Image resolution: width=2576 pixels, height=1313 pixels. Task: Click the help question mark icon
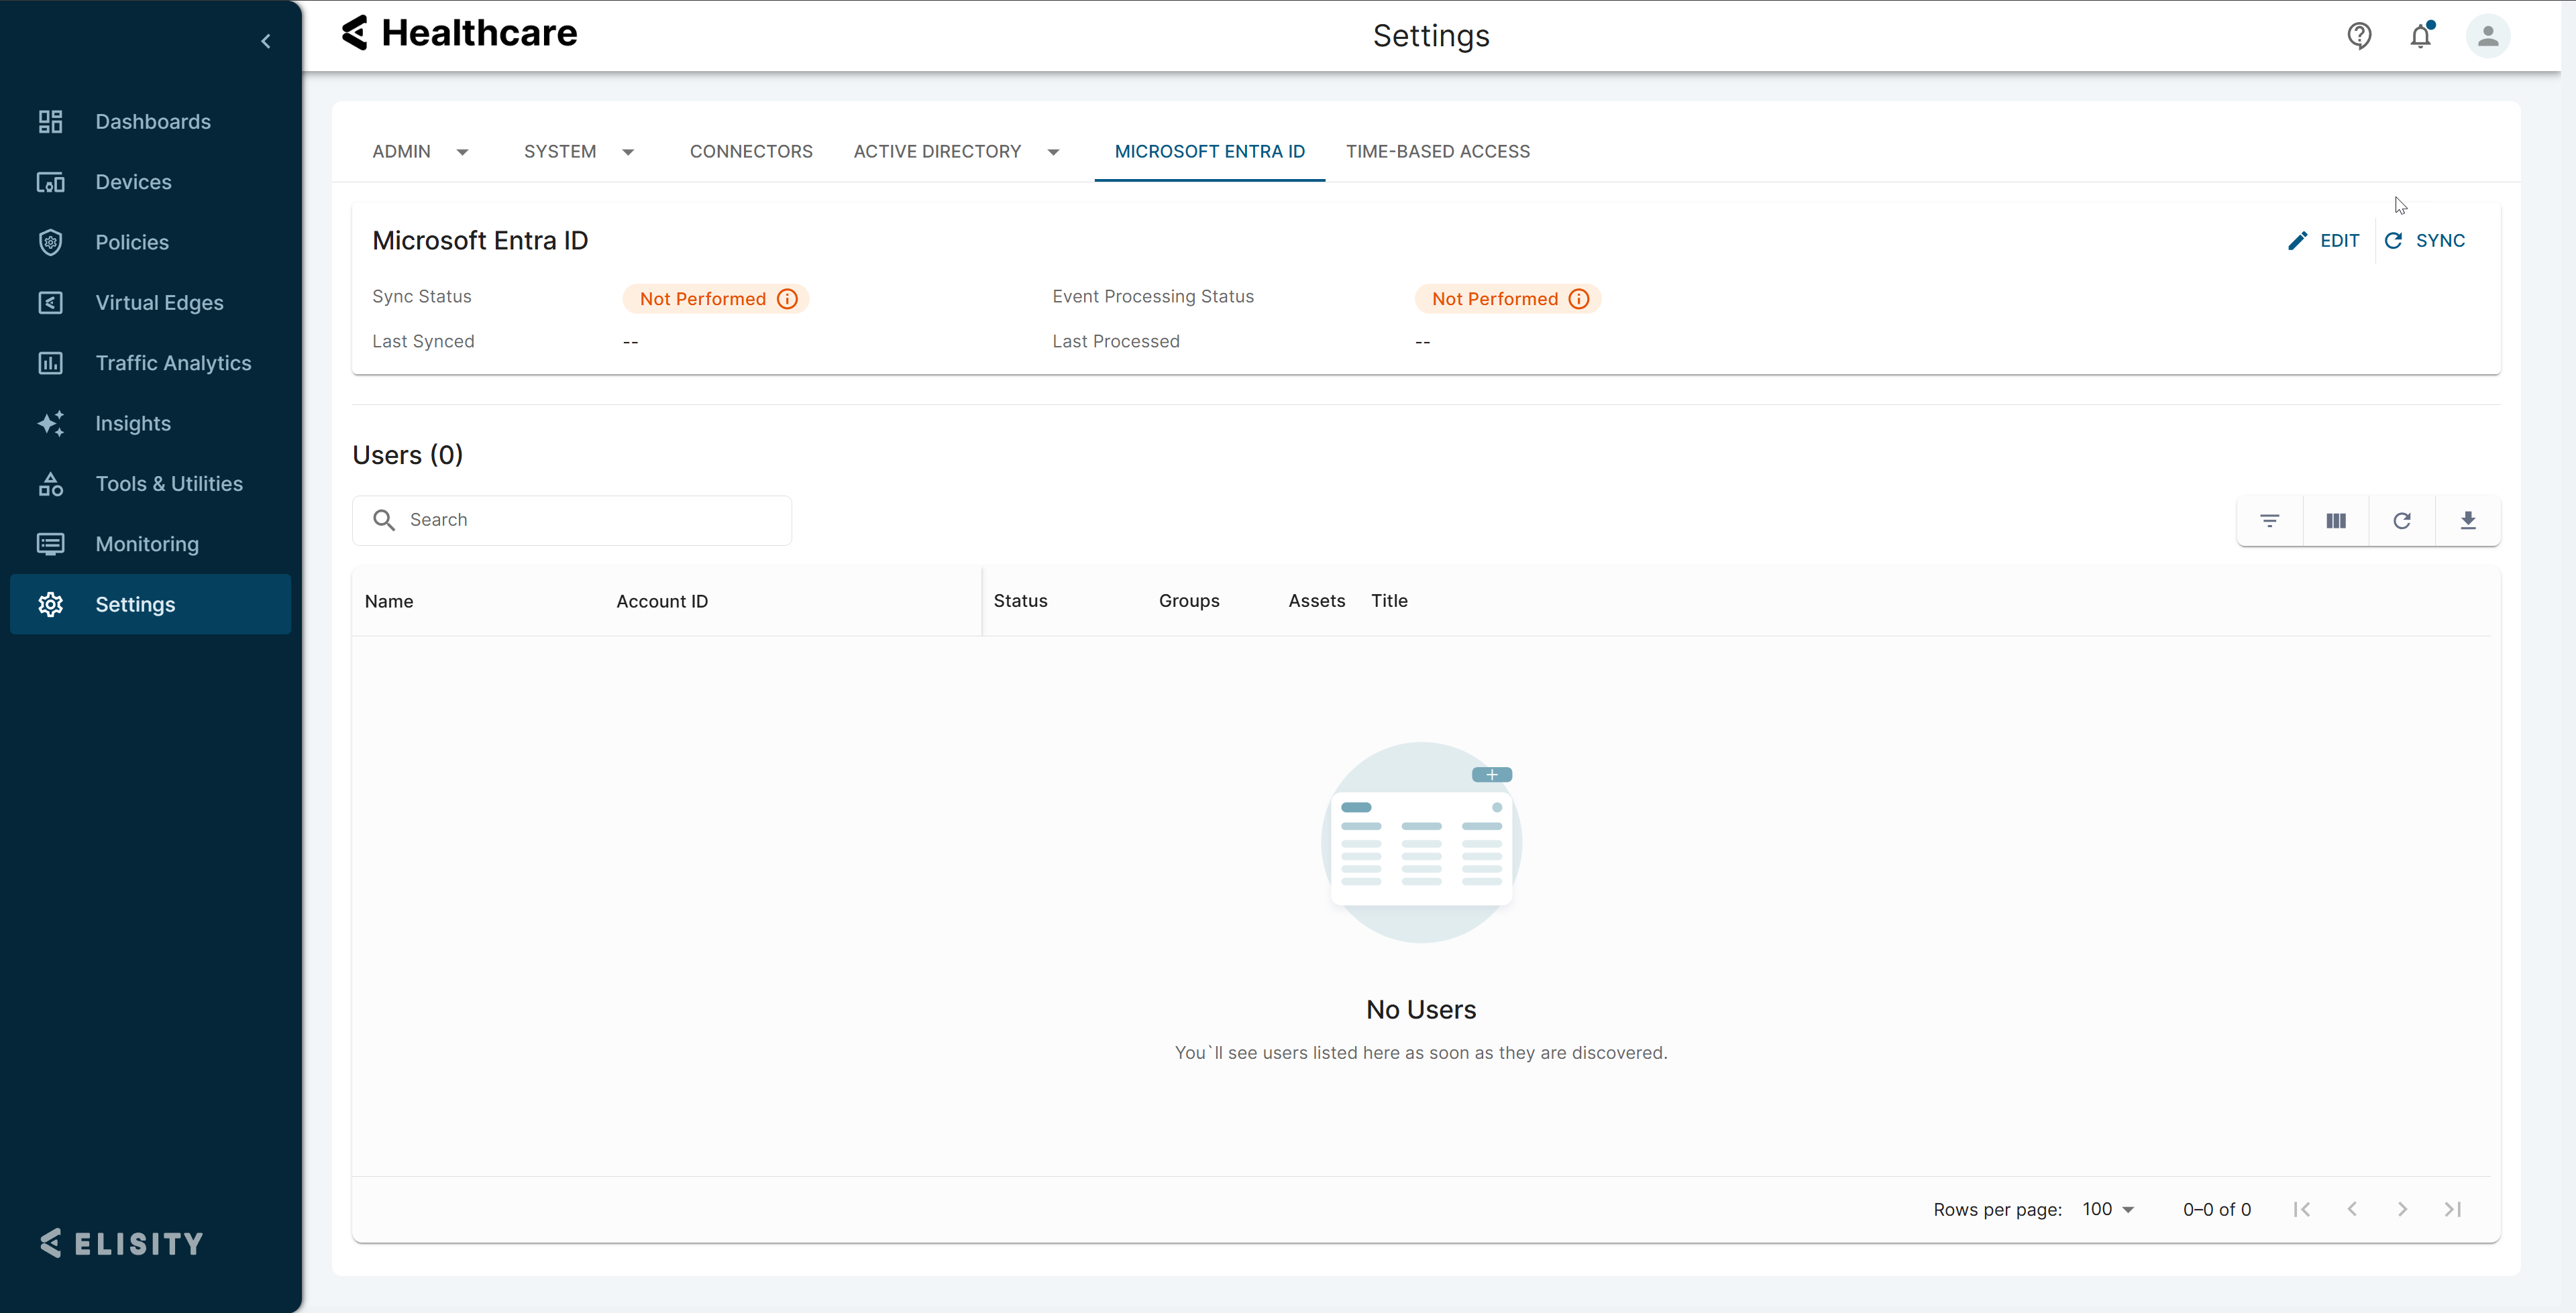tap(2359, 36)
